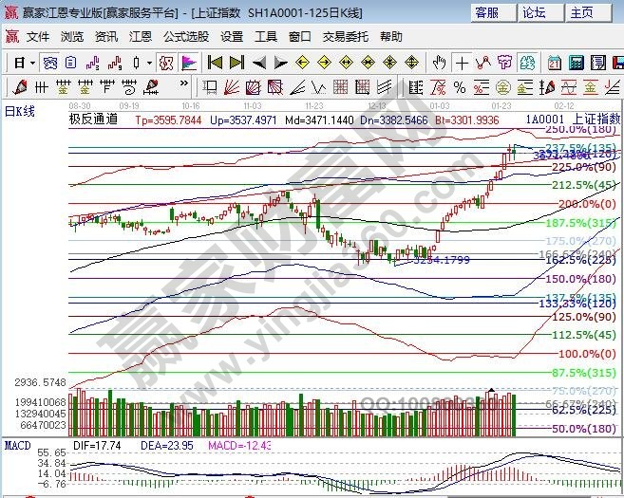The width and height of the screenshot is (624, 498).
Task: Click the 极反通道 indicator label
Action: pyautogui.click(x=93, y=120)
